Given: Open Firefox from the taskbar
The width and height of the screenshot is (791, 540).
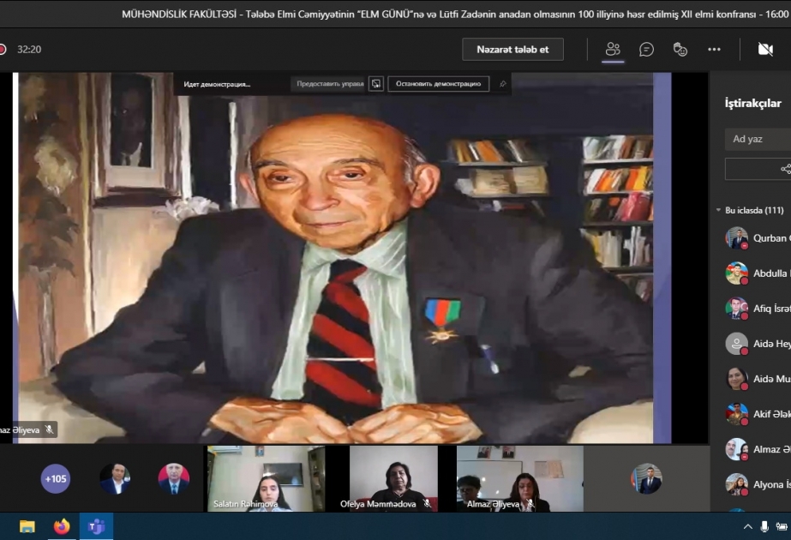Looking at the screenshot, I should [62, 526].
